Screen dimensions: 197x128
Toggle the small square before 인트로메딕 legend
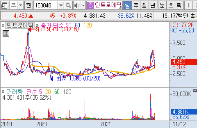[3, 26]
